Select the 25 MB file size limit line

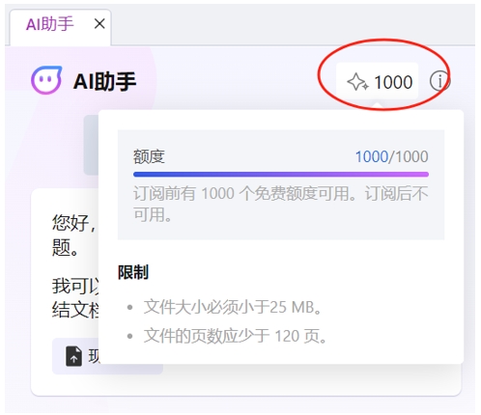tap(233, 307)
